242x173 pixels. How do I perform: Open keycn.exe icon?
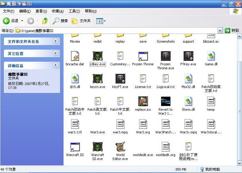97,79
